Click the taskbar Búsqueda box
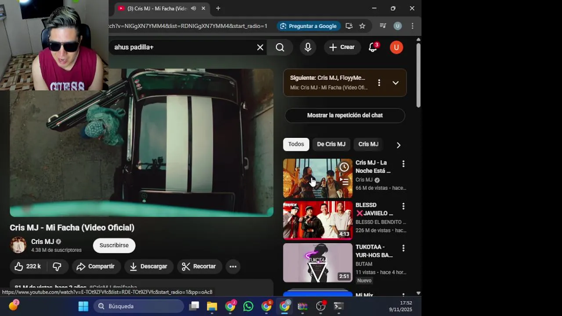Screen dimensions: 562x316 [x=139, y=306]
